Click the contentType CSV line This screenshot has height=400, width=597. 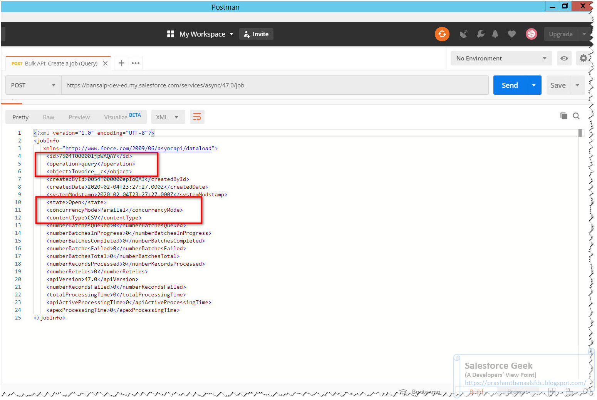pos(94,218)
